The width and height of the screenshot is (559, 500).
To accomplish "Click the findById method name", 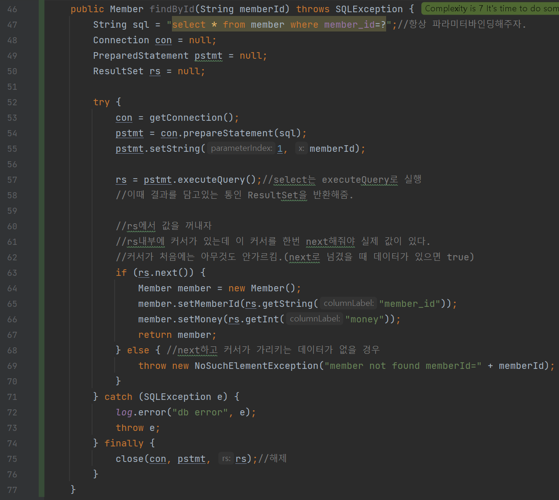I will [x=172, y=9].
